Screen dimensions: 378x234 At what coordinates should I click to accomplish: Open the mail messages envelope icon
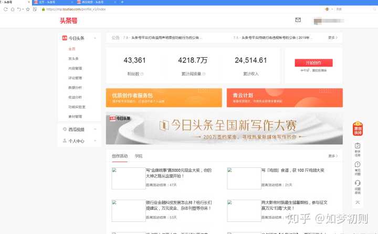point(298,20)
